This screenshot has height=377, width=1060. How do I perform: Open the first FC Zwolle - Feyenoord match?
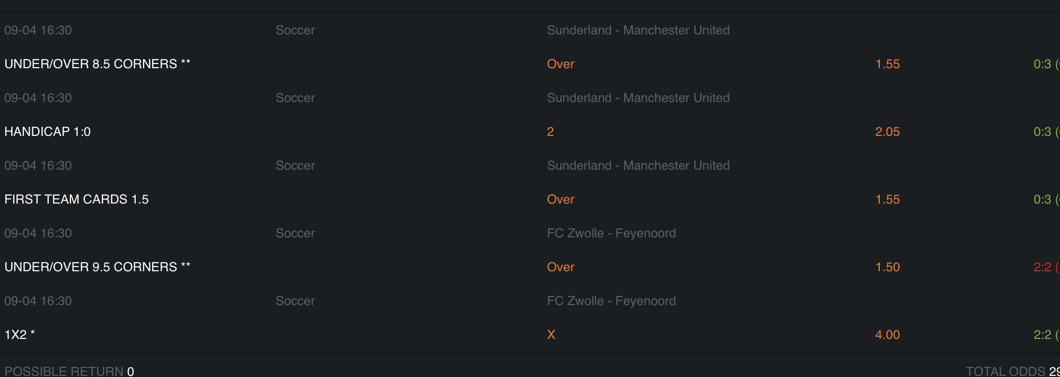point(611,233)
